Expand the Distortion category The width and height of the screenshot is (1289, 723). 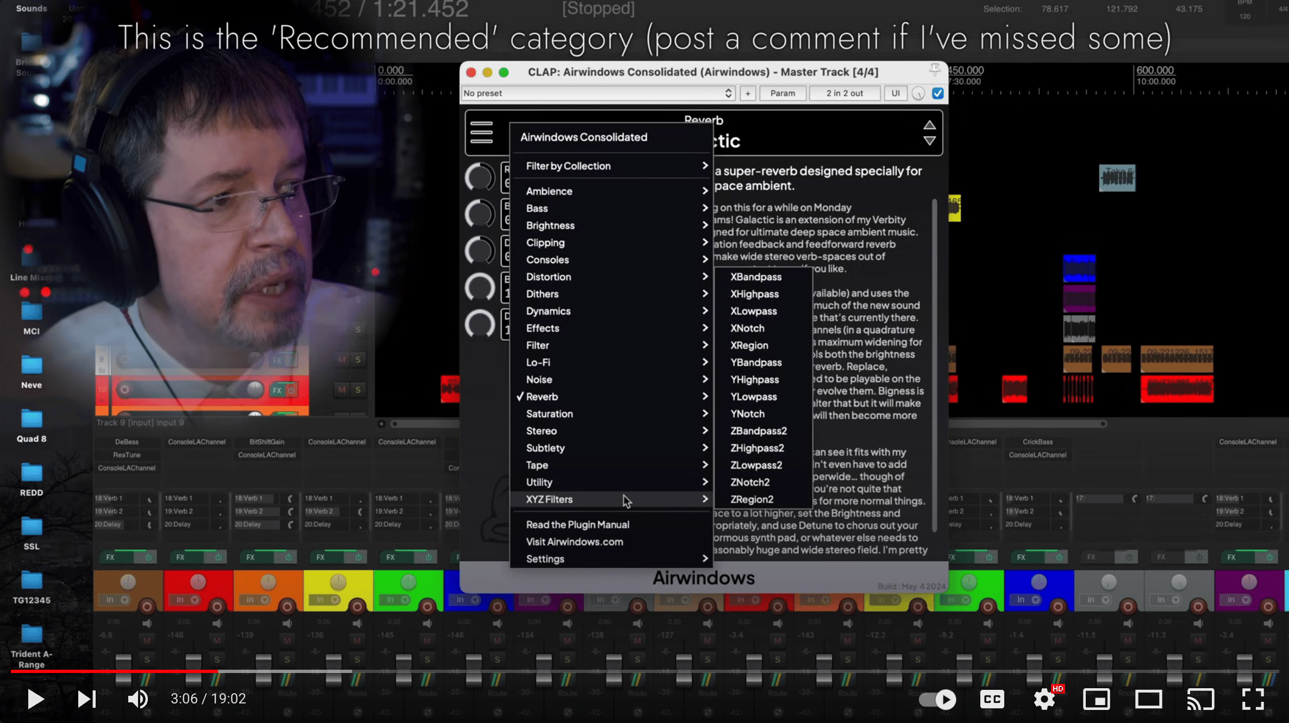(x=611, y=277)
